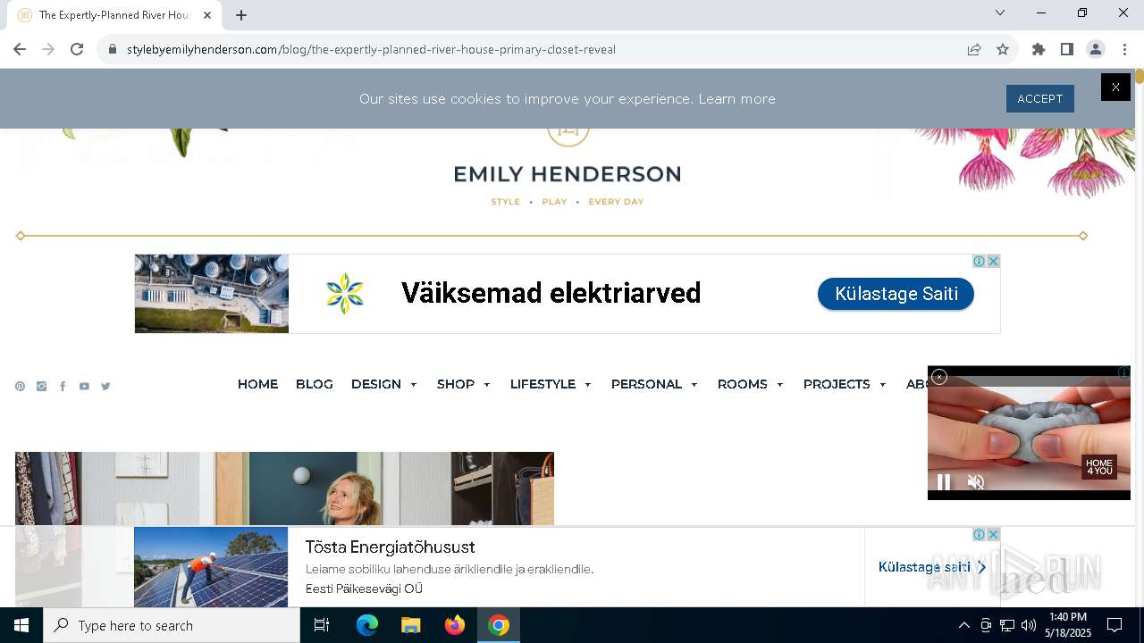
Task: Click the Emily Henderson logo
Action: click(x=568, y=174)
